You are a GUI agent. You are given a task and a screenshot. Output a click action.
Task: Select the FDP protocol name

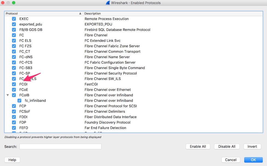[x=23, y=122]
